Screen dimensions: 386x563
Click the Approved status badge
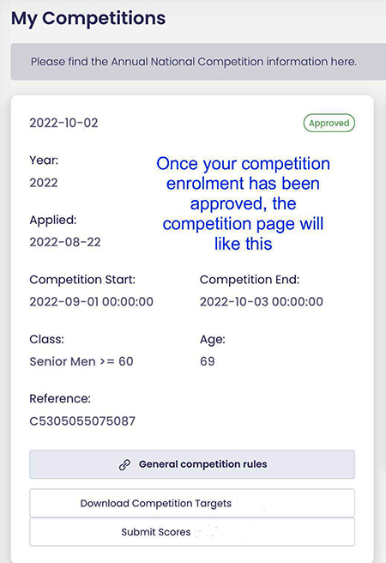coord(329,123)
